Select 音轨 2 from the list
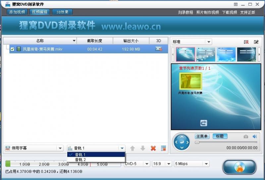265x180 pixels. point(96,159)
